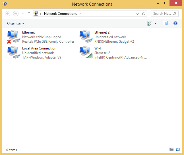184x155 pixels.
Task: Go up one folder level
Action: tap(29, 14)
